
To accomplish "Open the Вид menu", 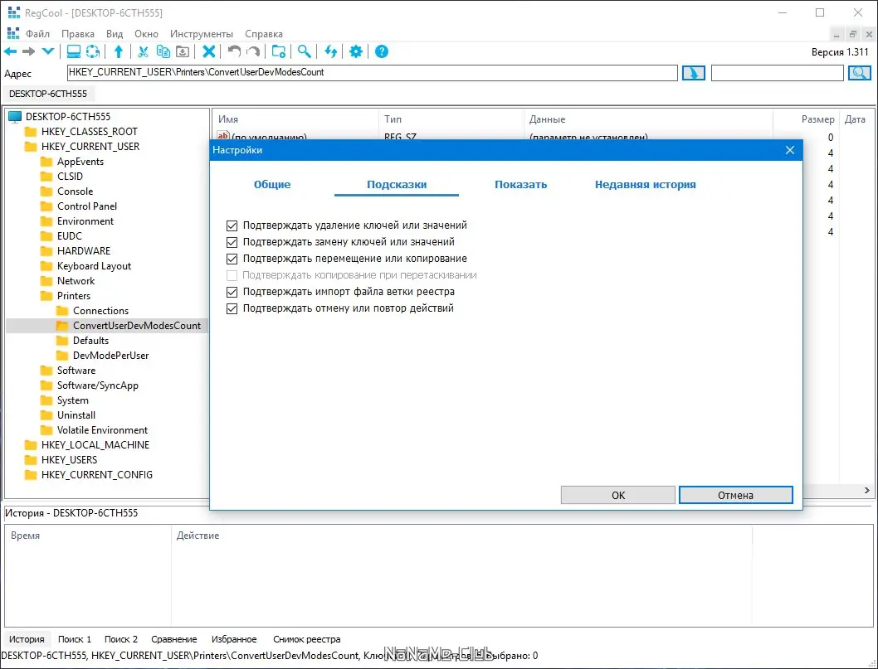I will pyautogui.click(x=115, y=34).
